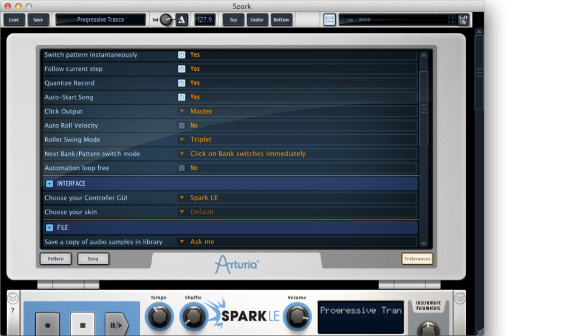Click the Vol knob in the toolbar
Image resolution: width=571 pixels, height=336 pixels.
pos(166,20)
